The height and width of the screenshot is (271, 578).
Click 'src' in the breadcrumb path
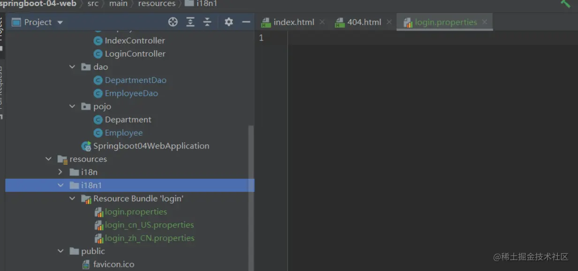pyautogui.click(x=93, y=4)
